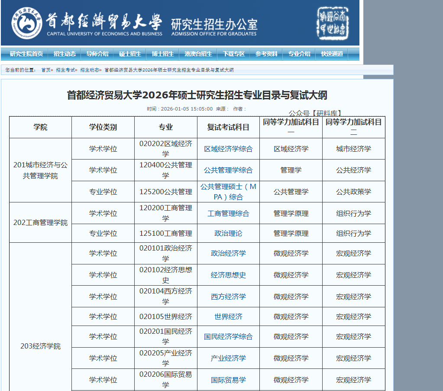Select 导师介绍 in the navigation bar
Image resolution: width=443 pixels, height=391 pixels.
point(97,54)
